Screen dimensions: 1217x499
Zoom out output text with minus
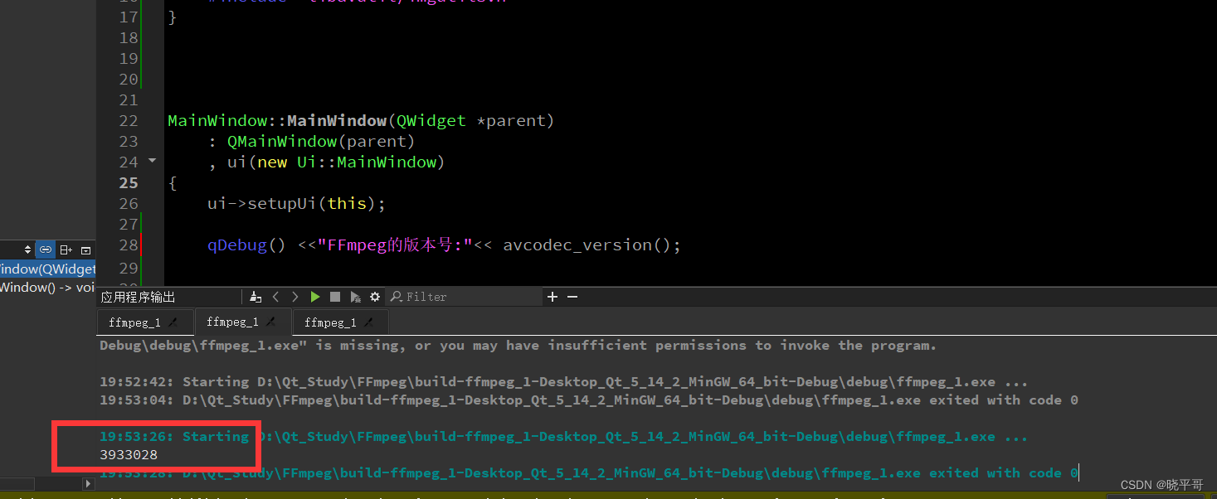coord(572,297)
